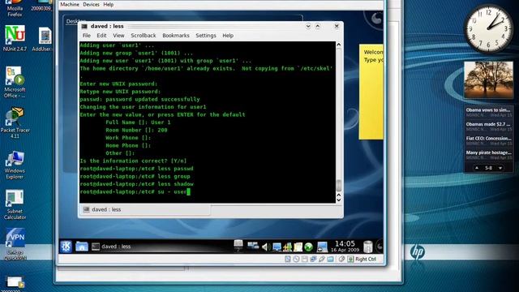Click the Konsole scrollbar thumb
The image size is (519, 292).
pyautogui.click(x=339, y=186)
